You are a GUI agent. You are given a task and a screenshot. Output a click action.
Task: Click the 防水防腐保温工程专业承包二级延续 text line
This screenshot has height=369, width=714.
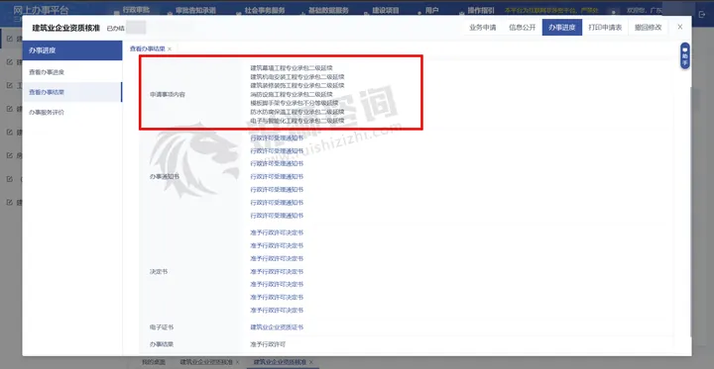coord(297,112)
